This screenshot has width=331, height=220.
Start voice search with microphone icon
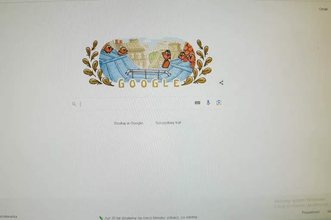click(x=208, y=103)
